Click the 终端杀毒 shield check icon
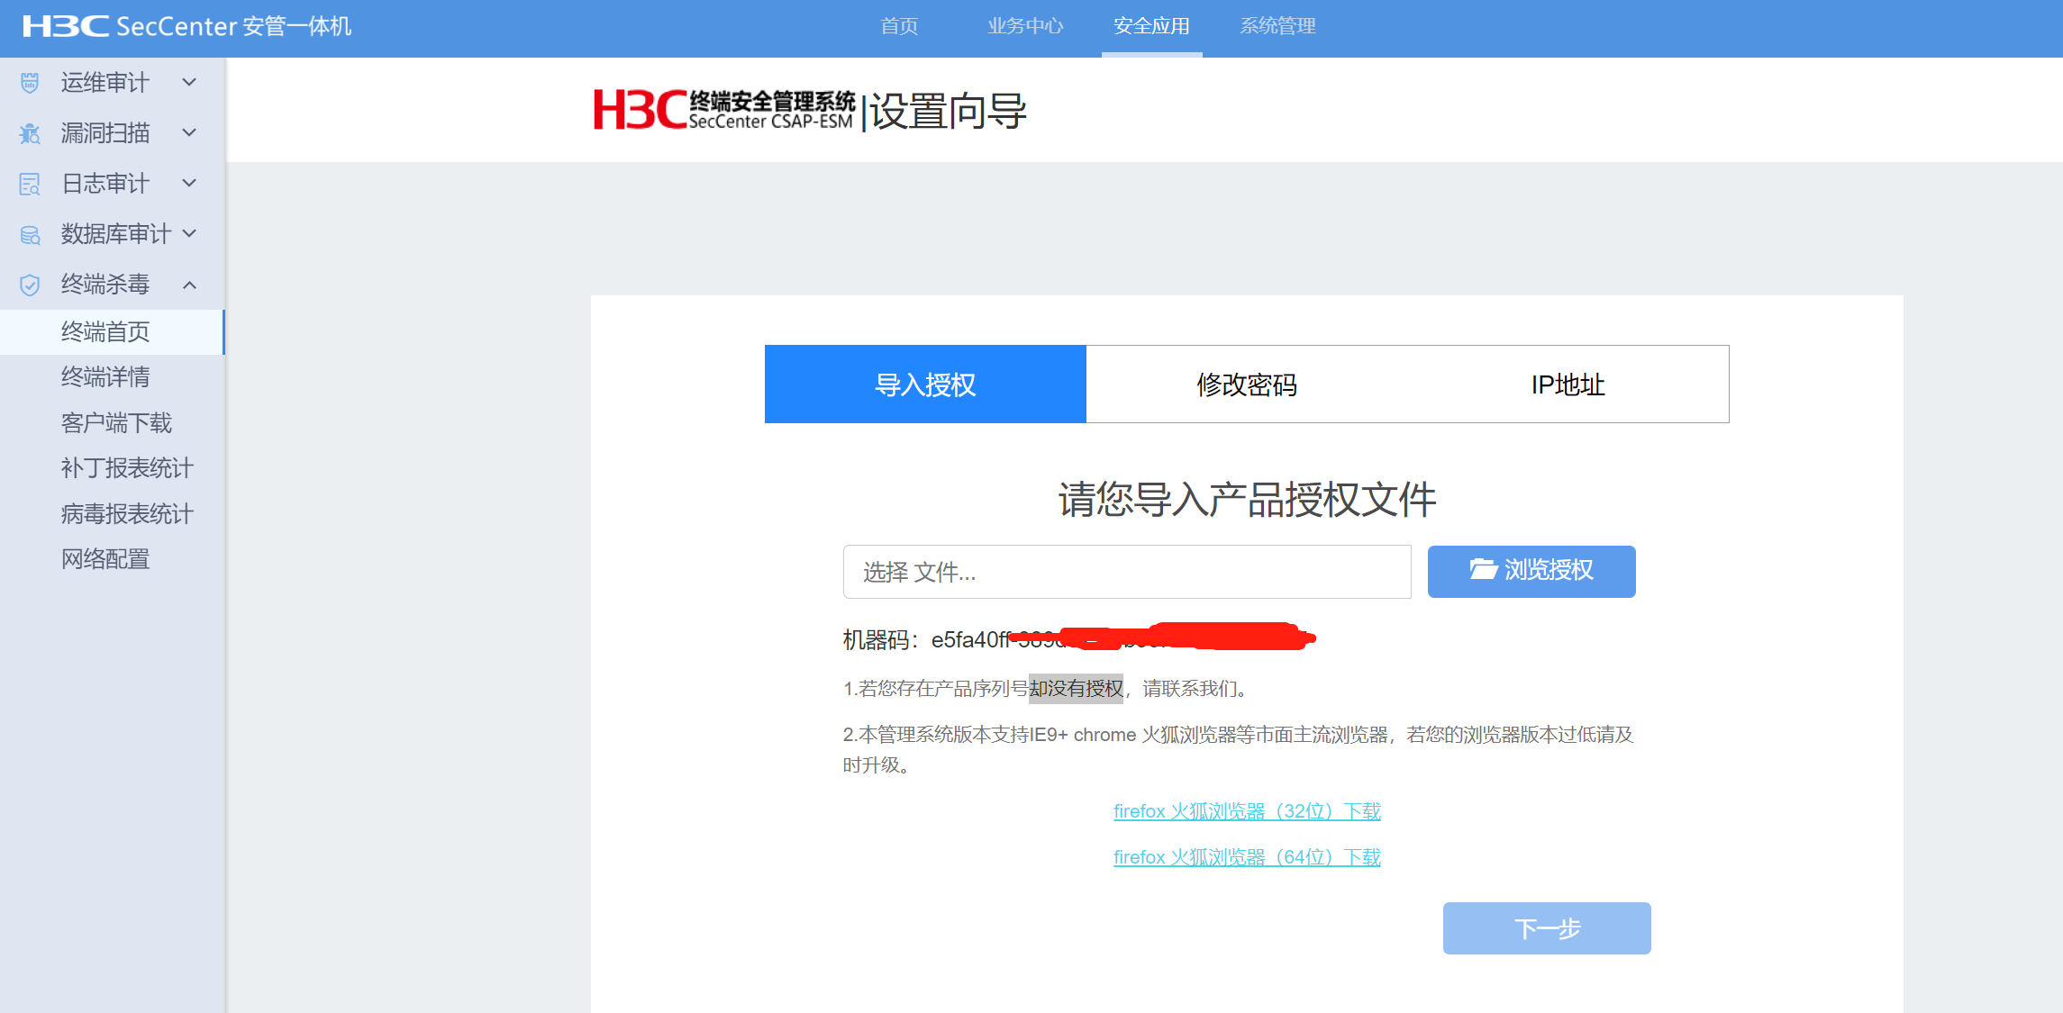This screenshot has height=1013, width=2063. click(x=30, y=285)
